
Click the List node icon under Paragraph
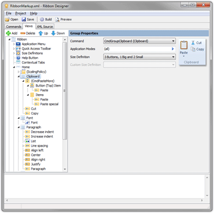(28, 141)
